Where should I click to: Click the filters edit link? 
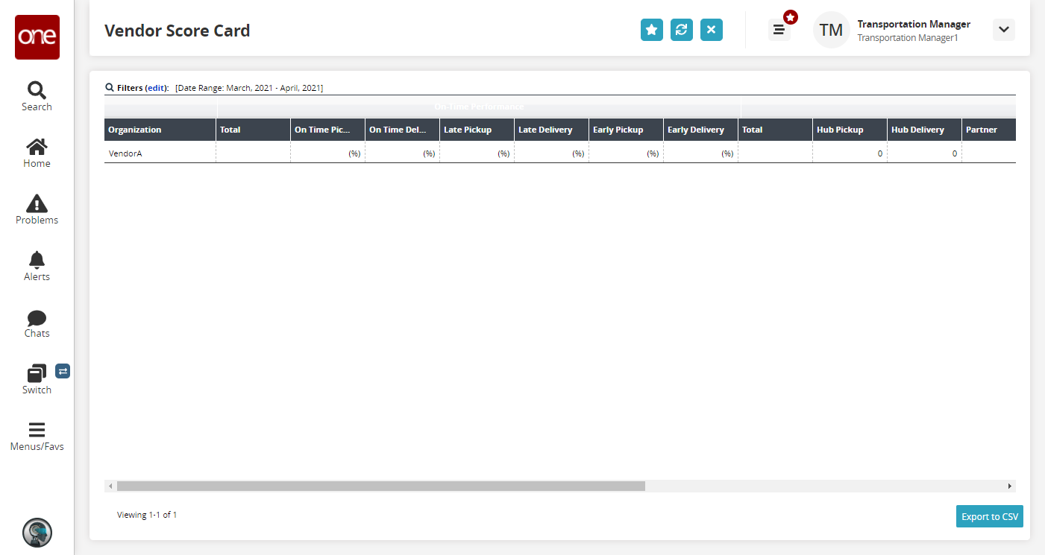tap(157, 88)
